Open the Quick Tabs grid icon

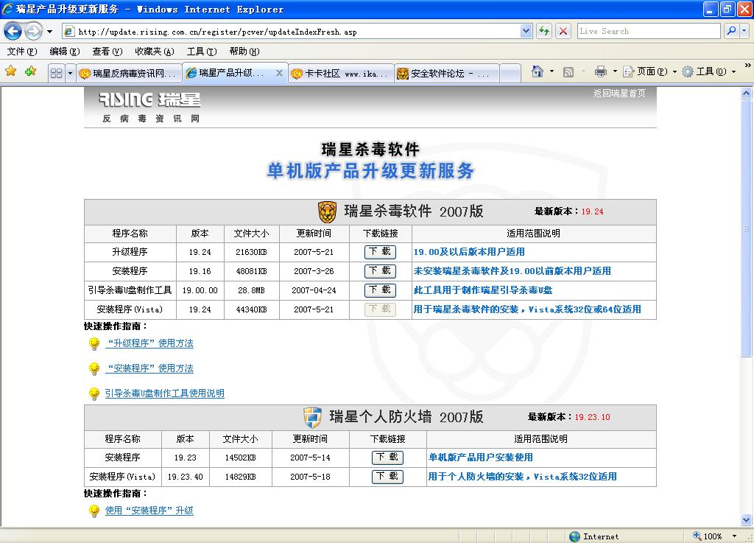[x=56, y=73]
